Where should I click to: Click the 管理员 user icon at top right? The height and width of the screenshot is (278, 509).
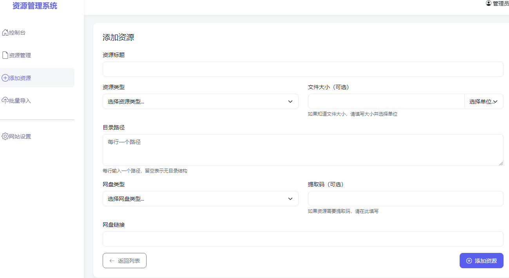pos(488,4)
